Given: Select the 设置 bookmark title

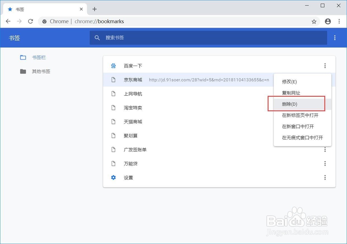Looking at the screenshot, I should click(128, 178).
